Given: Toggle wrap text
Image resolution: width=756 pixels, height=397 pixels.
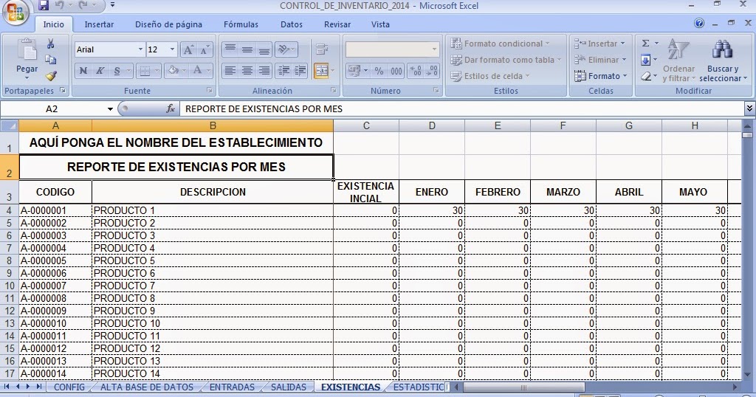Looking at the screenshot, I should pos(322,49).
